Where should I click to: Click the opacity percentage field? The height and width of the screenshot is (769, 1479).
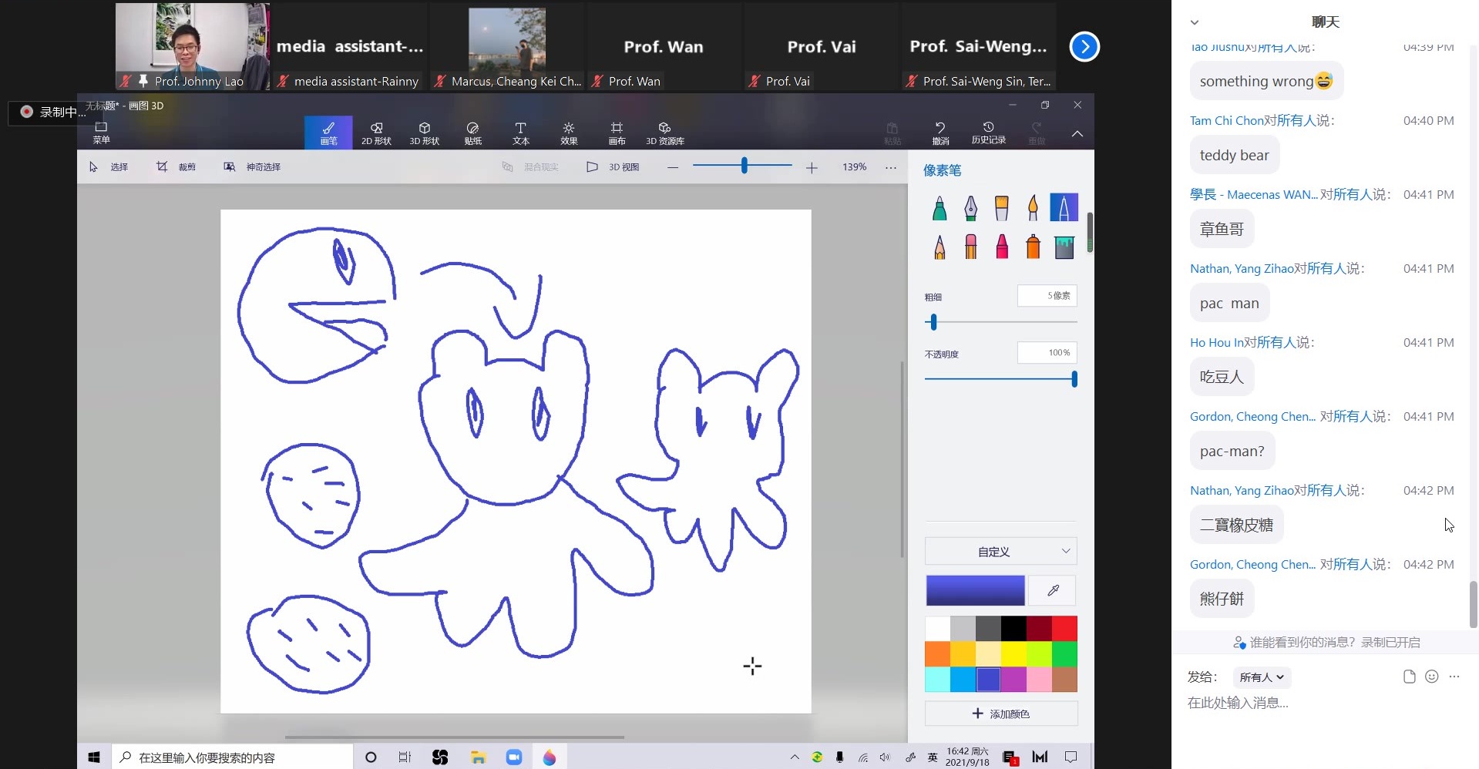click(1047, 353)
